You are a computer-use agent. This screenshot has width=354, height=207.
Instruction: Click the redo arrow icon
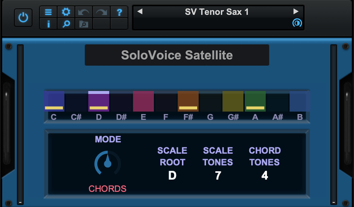(x=101, y=12)
